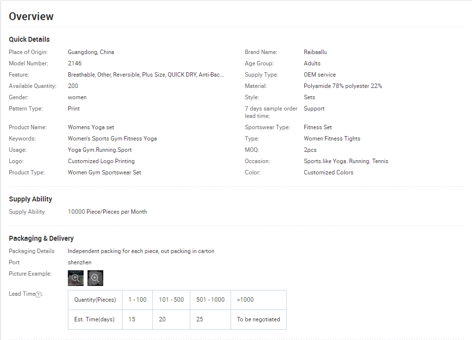
Task: Click the '>1000' quantity table cell
Action: [259, 300]
